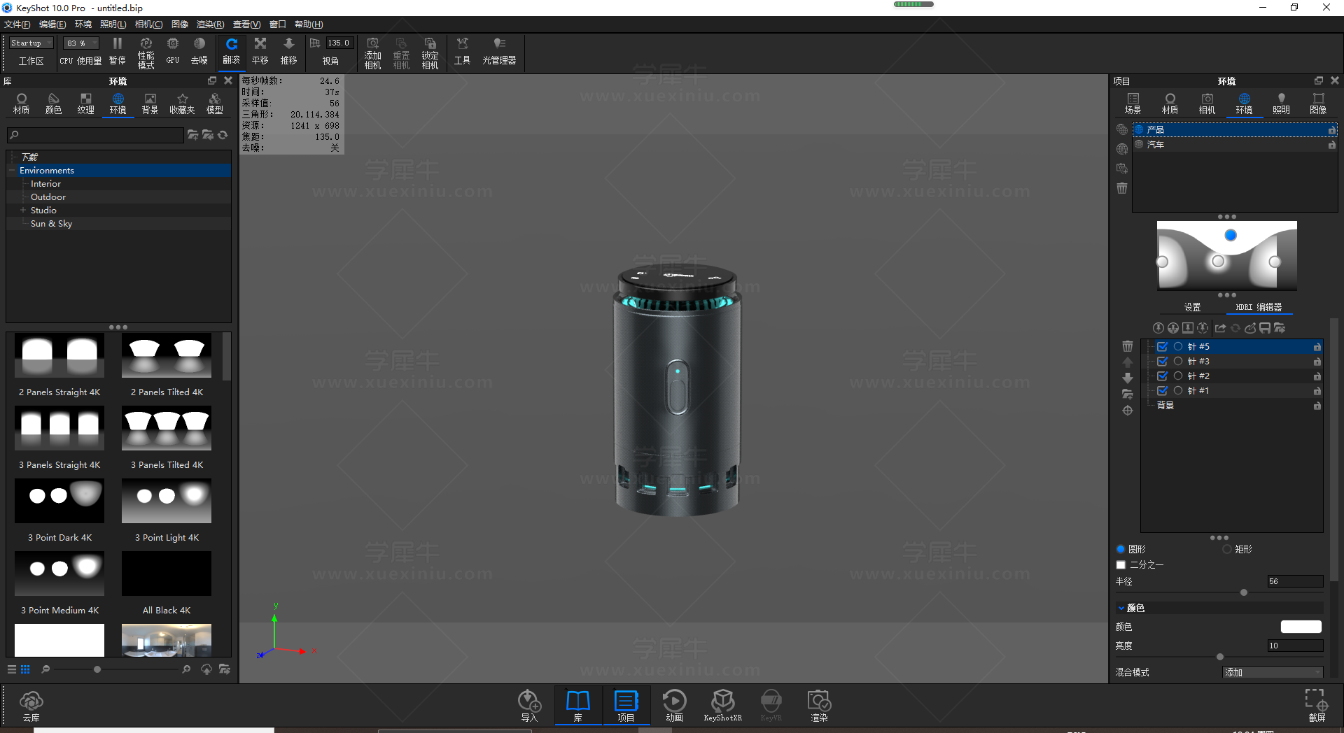1344x733 pixels.
Task: Switch library to grid view icon
Action: [25, 669]
